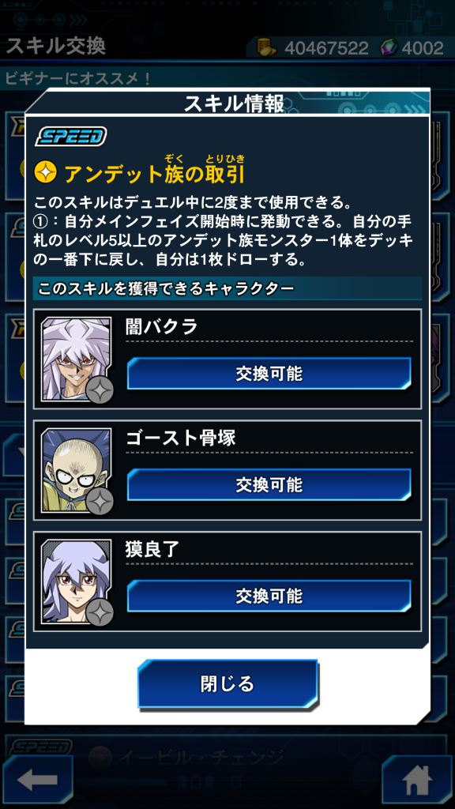Tap the ビギナーにオススメ! section label

(78, 79)
